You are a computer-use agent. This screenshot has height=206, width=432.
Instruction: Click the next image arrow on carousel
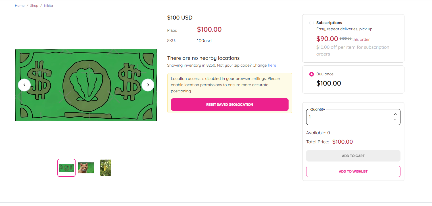(x=148, y=85)
